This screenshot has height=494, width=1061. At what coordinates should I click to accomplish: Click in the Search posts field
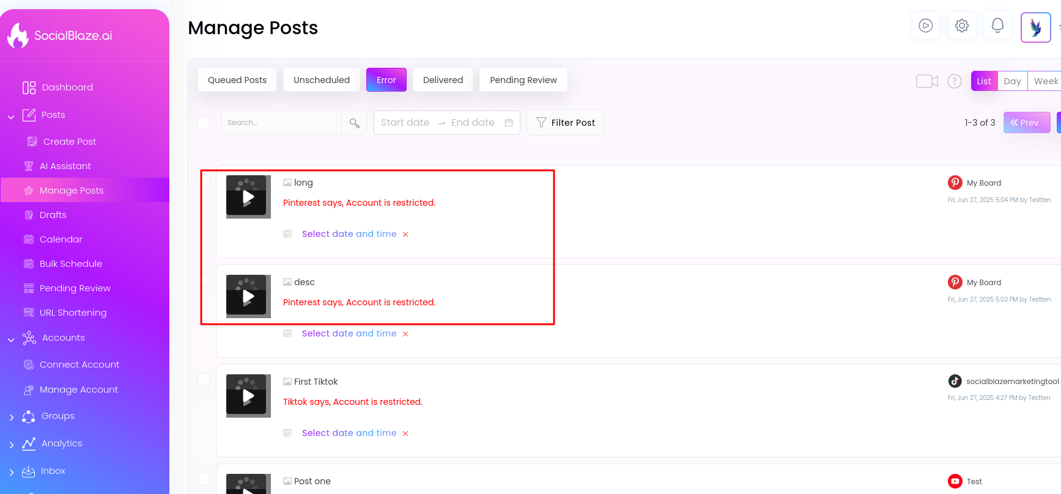[x=281, y=123]
